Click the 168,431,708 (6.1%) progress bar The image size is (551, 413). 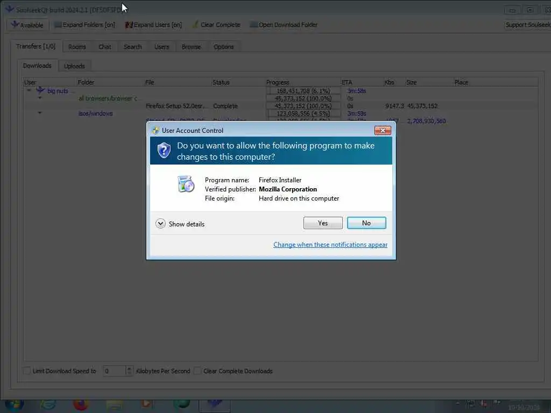[x=303, y=91]
